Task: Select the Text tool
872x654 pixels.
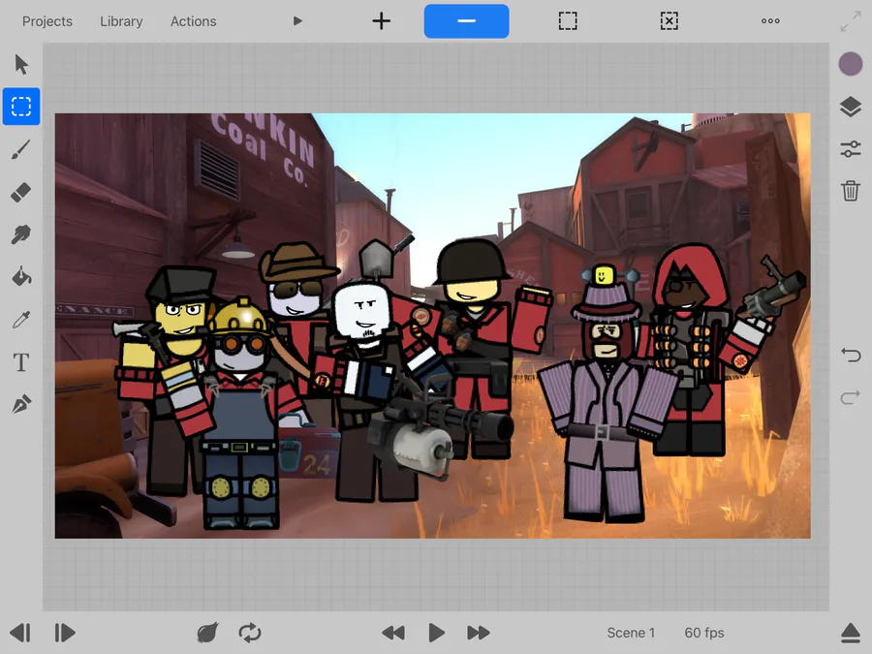Action: (21, 362)
